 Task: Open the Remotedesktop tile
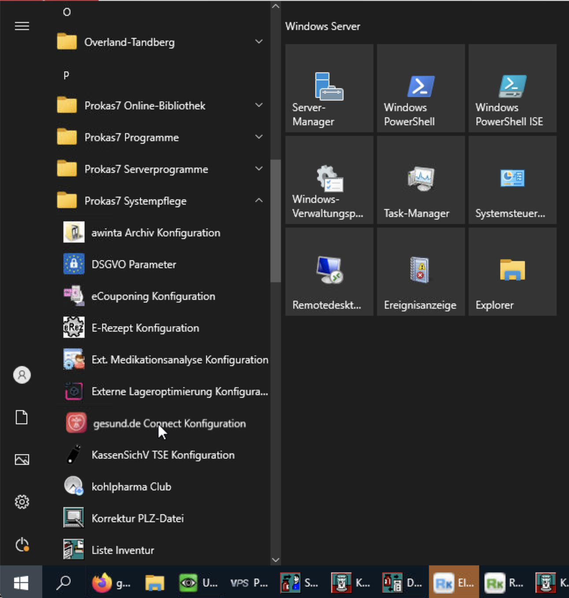tap(329, 272)
